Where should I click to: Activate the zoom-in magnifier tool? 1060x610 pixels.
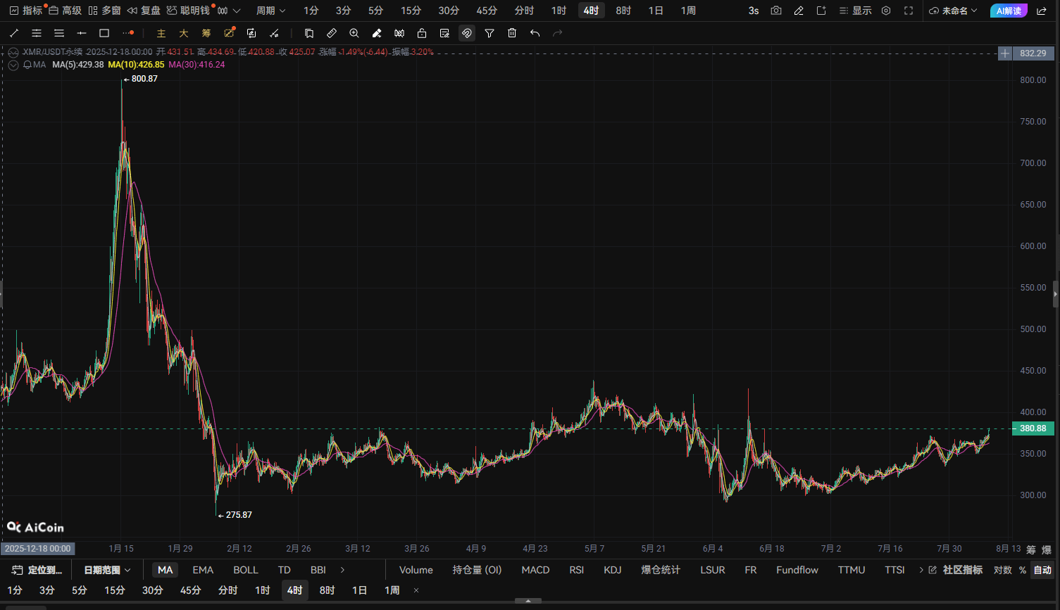[354, 33]
